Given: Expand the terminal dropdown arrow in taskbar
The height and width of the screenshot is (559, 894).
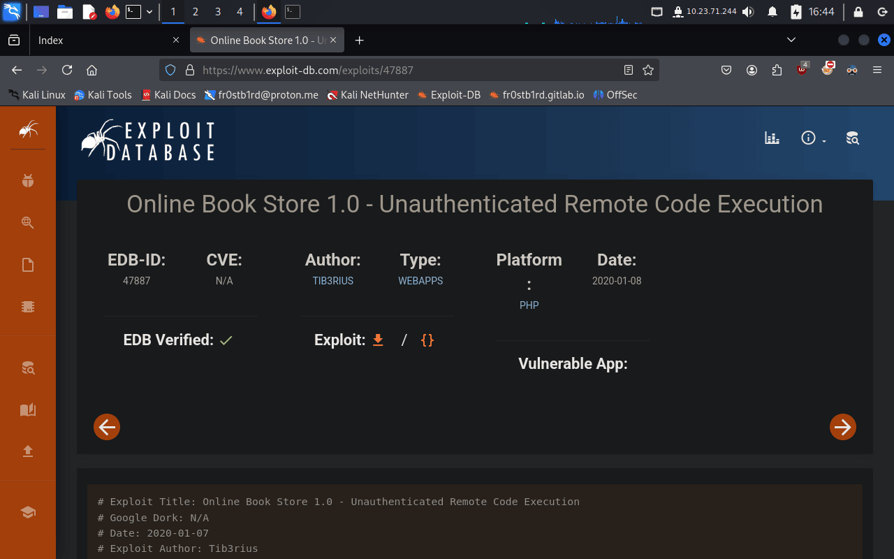Looking at the screenshot, I should click(149, 12).
